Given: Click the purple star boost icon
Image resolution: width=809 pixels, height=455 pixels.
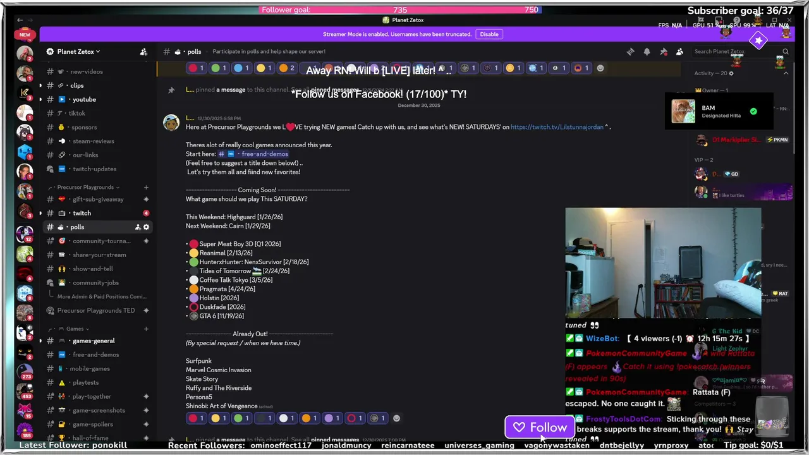Looking at the screenshot, I should (758, 40).
